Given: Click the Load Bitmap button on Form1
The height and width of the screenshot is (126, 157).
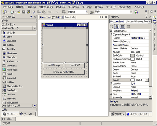Looking at the screenshot, I should pyautogui.click(x=53, y=65).
